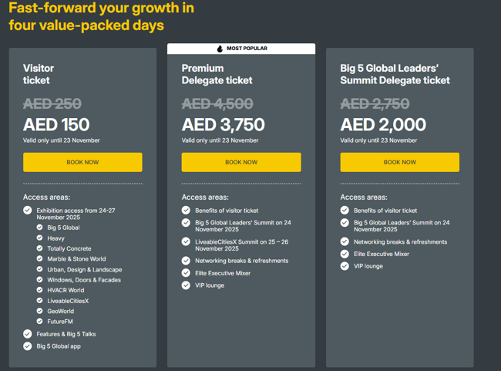Click checkmark next to LiveableCitiesX Summit item
501x371 pixels.
pyautogui.click(x=186, y=242)
